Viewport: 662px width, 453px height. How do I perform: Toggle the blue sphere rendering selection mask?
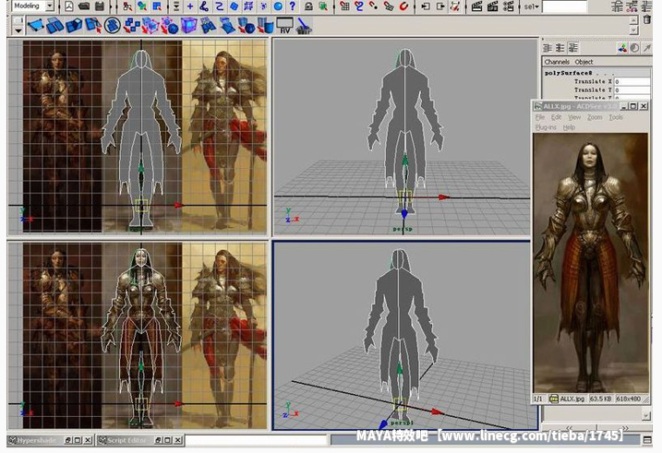[278, 6]
